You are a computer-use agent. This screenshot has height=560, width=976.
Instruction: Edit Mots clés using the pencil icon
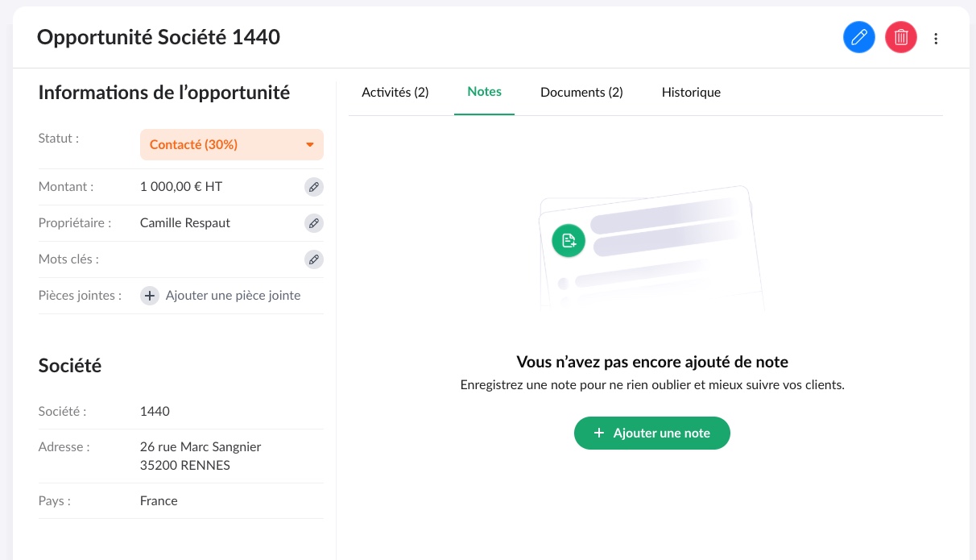pyautogui.click(x=314, y=259)
